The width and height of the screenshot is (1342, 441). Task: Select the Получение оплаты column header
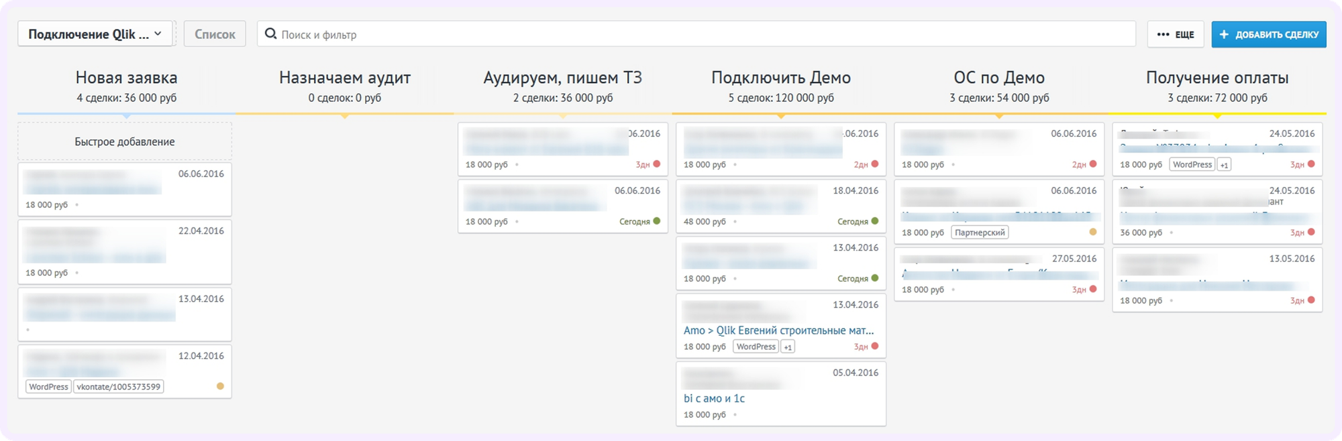(x=1217, y=78)
